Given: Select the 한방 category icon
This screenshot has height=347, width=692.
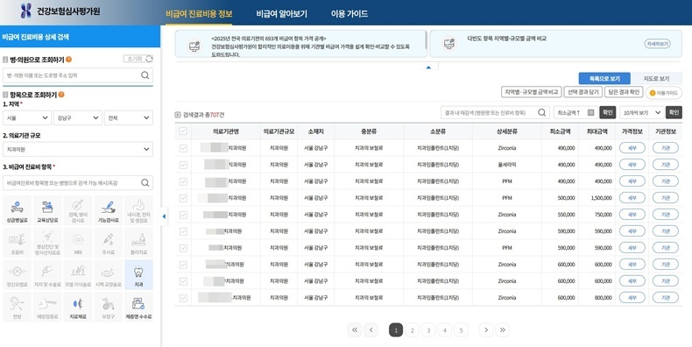Looking at the screenshot, I should pyautogui.click(x=18, y=307).
